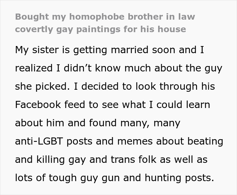The height and width of the screenshot is (195, 237).
Task: Click the word 'hunting' in the last line
Action: (163, 178)
